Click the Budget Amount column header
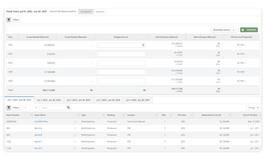This screenshot has height=160, width=267. (121, 37)
